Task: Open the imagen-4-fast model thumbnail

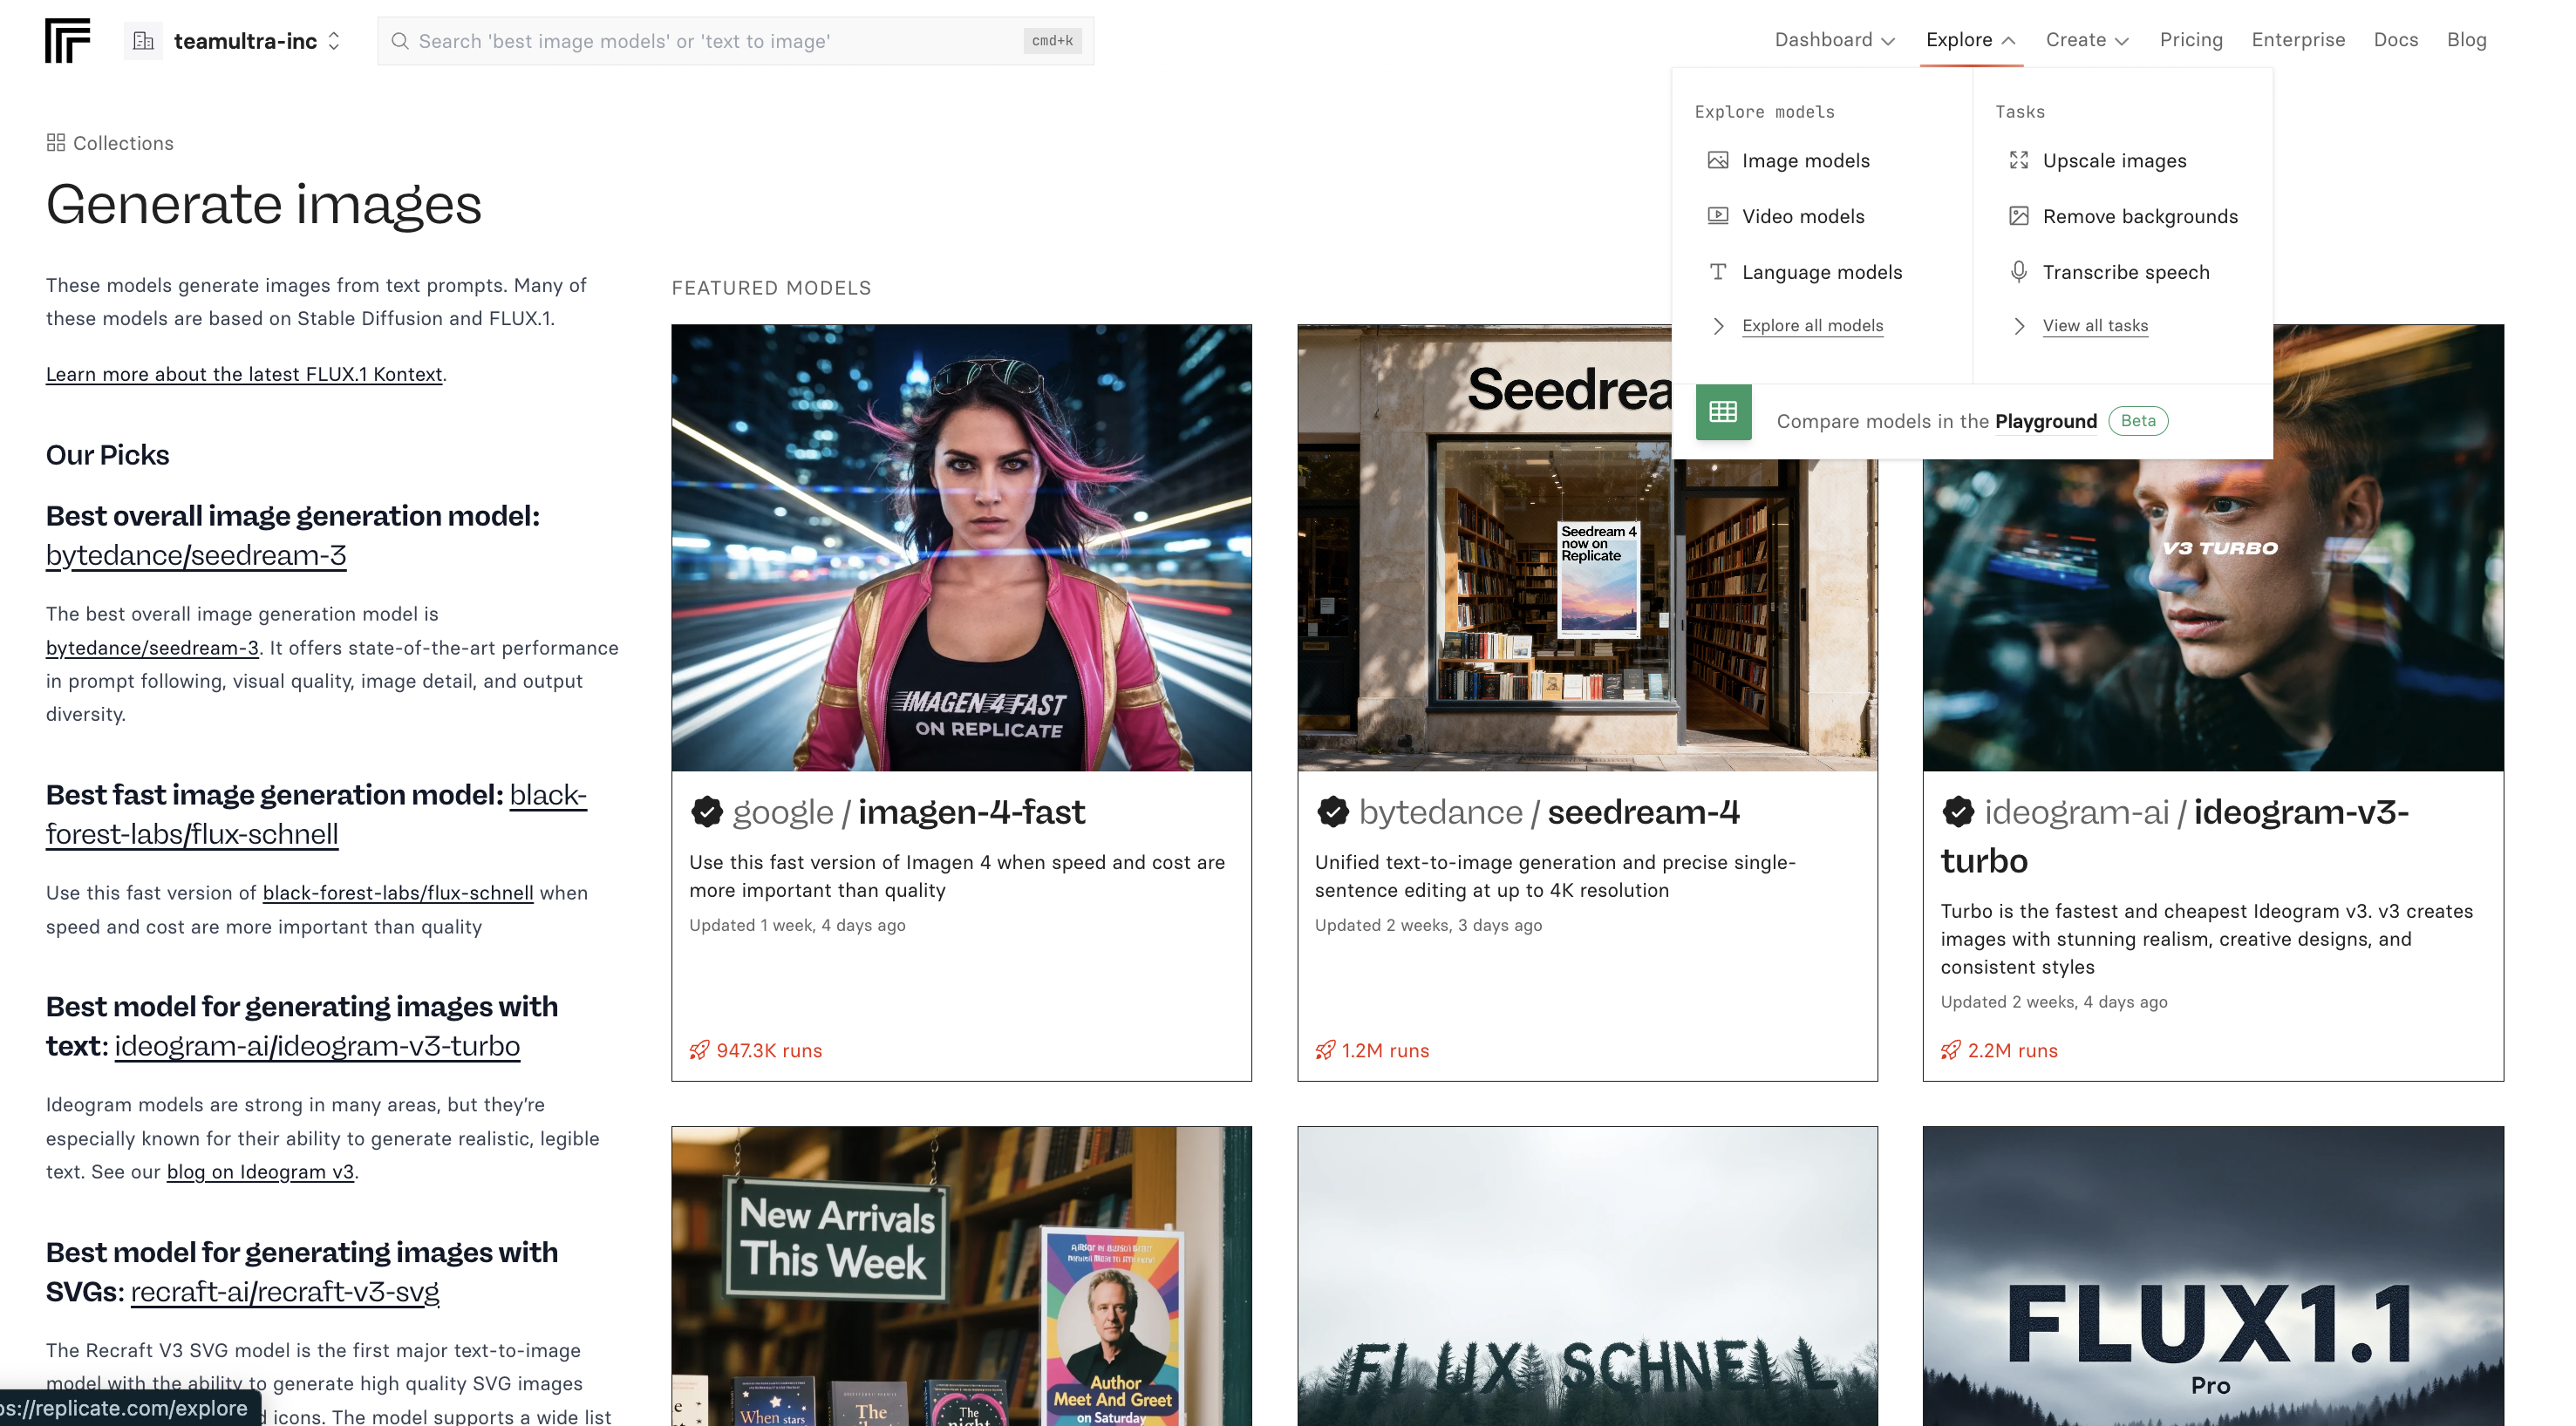Action: [x=961, y=547]
